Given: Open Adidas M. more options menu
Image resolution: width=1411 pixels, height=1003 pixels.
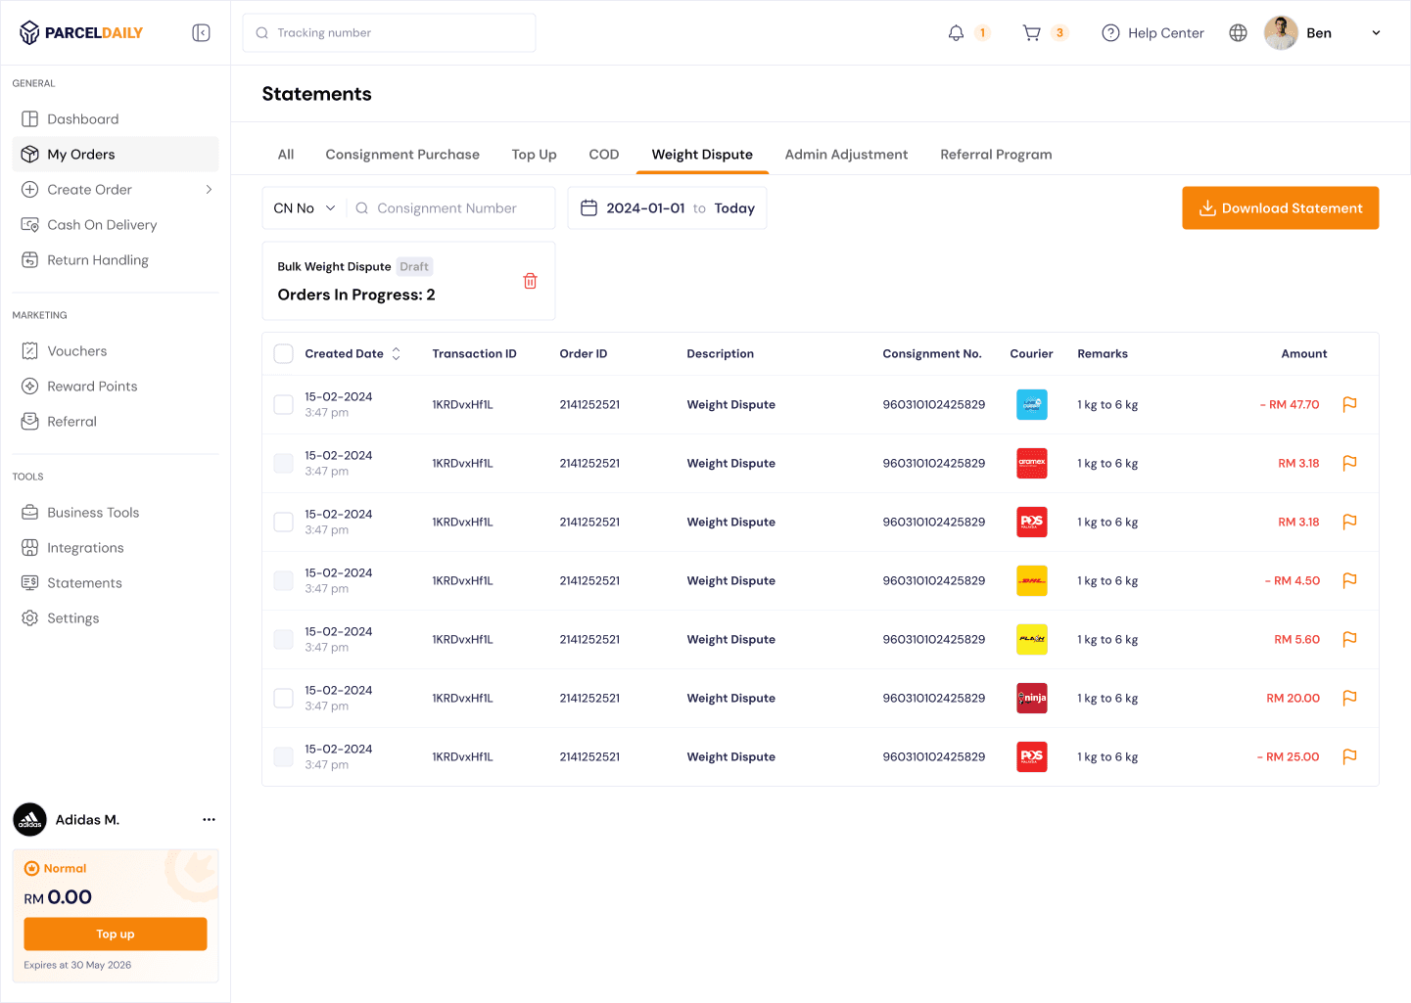Looking at the screenshot, I should pos(209,820).
